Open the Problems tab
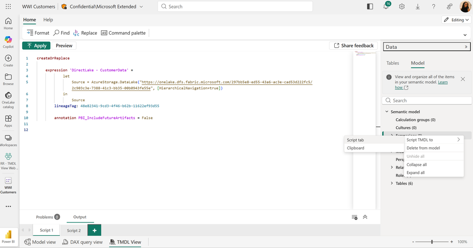 click(x=48, y=217)
